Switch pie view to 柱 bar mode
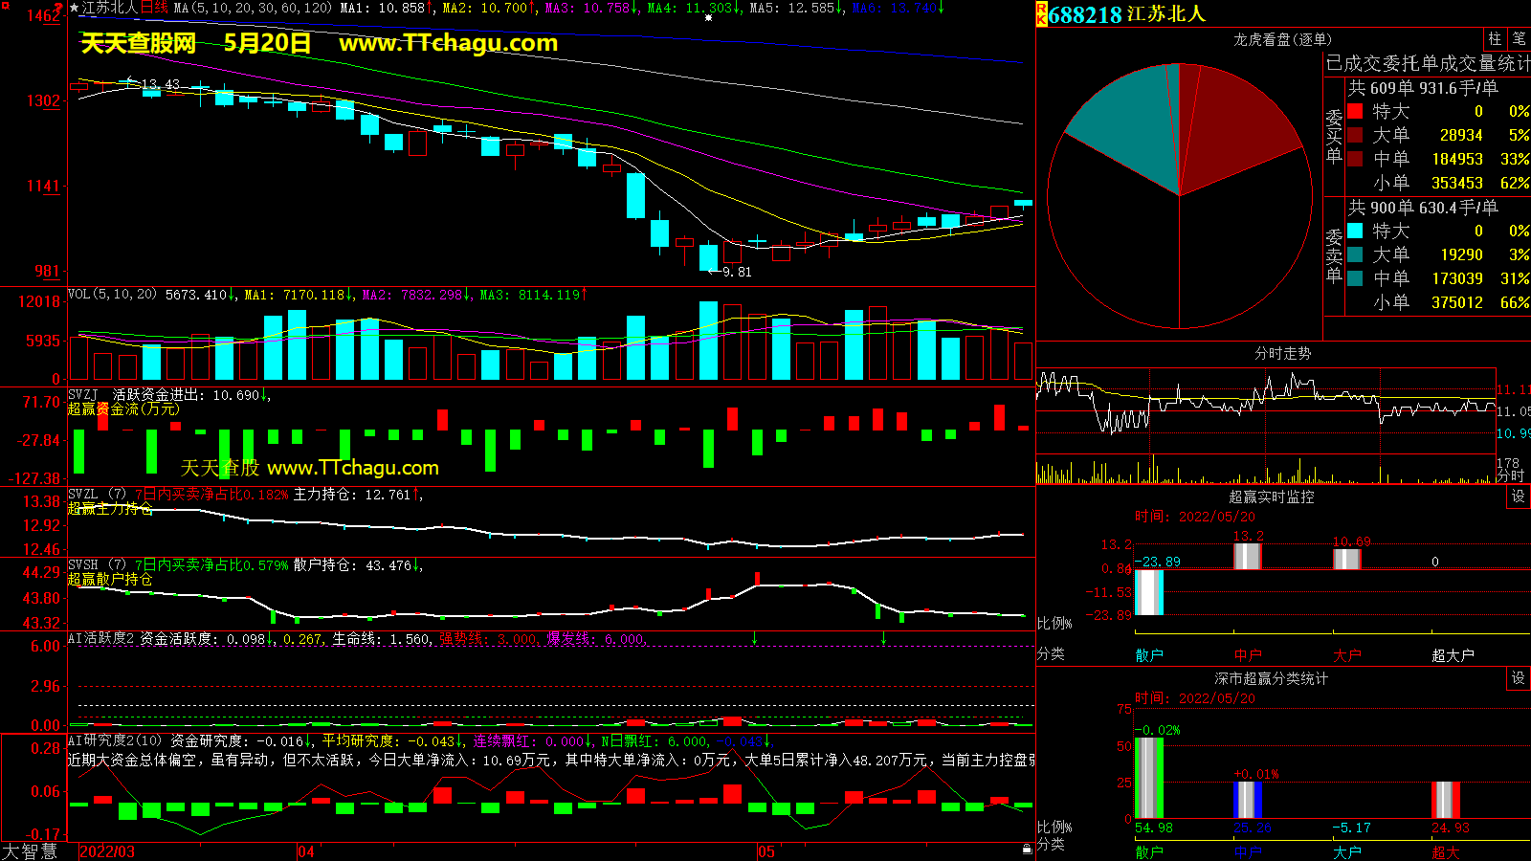 point(1495,38)
